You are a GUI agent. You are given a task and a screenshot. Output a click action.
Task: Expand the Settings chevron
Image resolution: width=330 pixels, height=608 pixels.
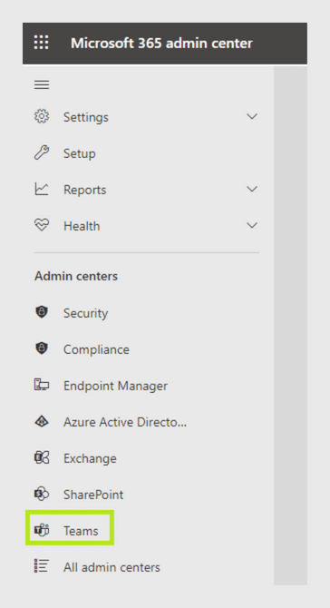tap(252, 116)
